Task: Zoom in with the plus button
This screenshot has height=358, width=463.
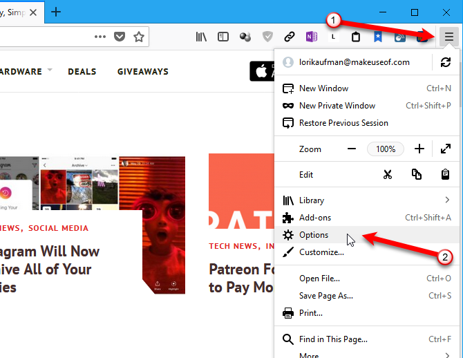Action: [419, 149]
